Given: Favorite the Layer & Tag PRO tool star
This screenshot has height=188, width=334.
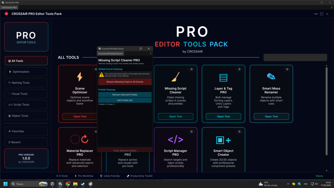Looking at the screenshot, I should (239, 69).
